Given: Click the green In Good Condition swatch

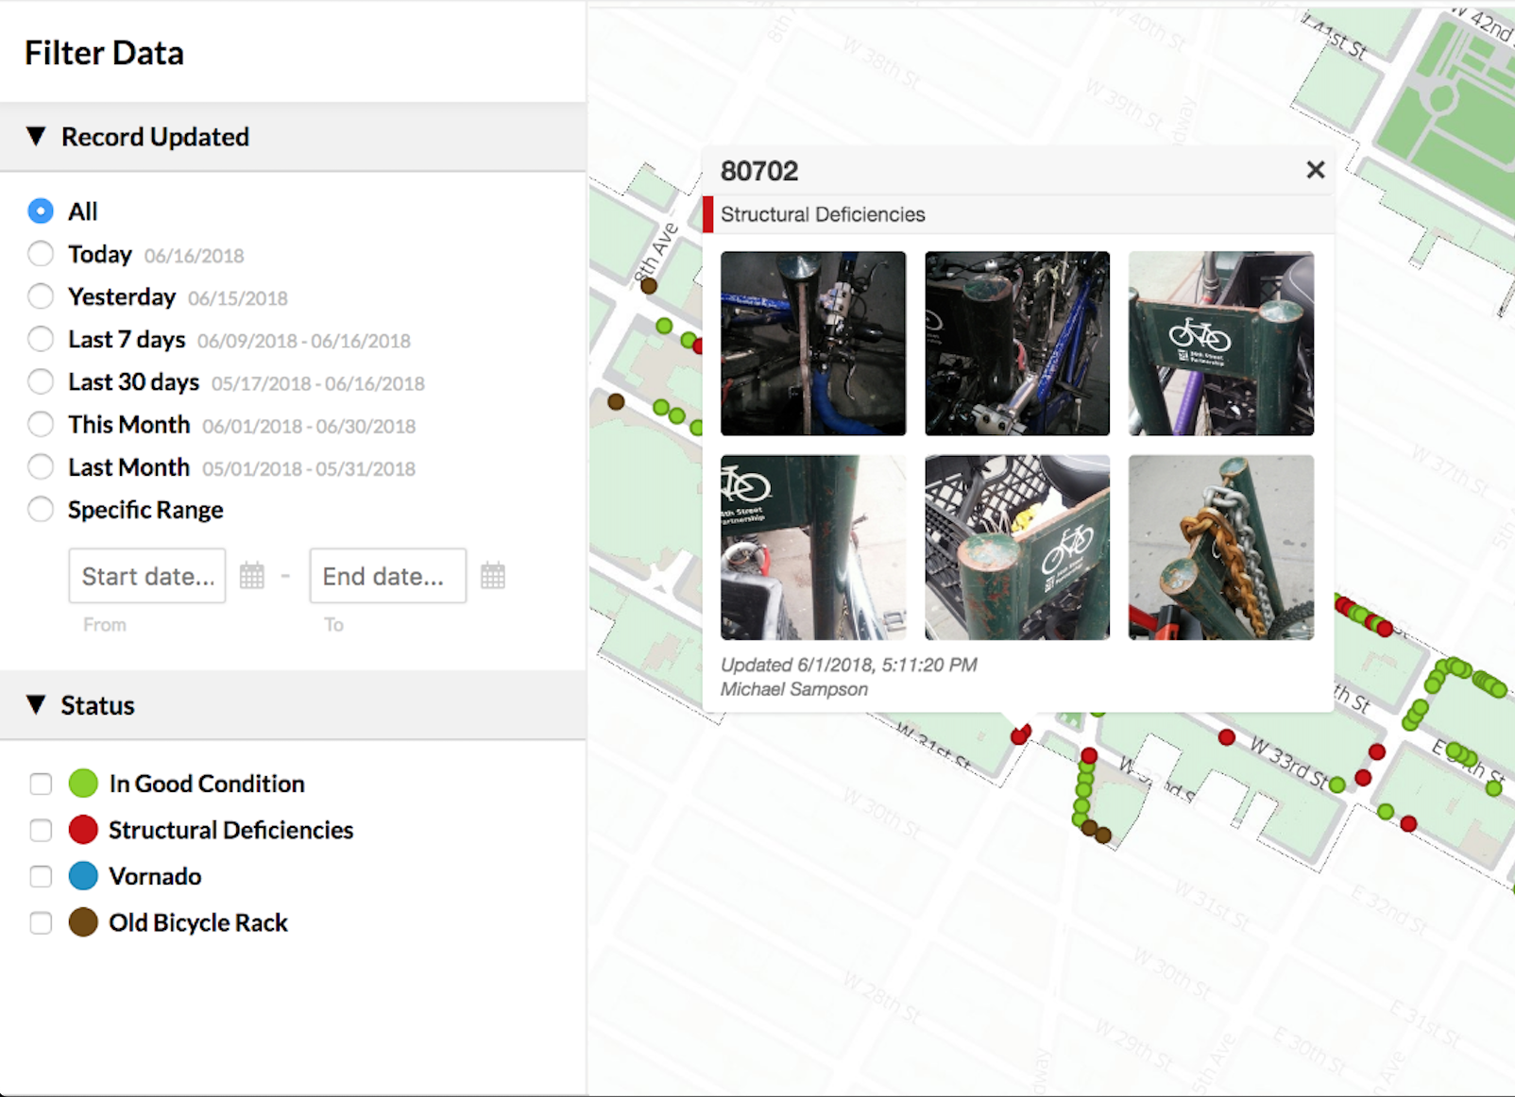Looking at the screenshot, I should click(83, 784).
